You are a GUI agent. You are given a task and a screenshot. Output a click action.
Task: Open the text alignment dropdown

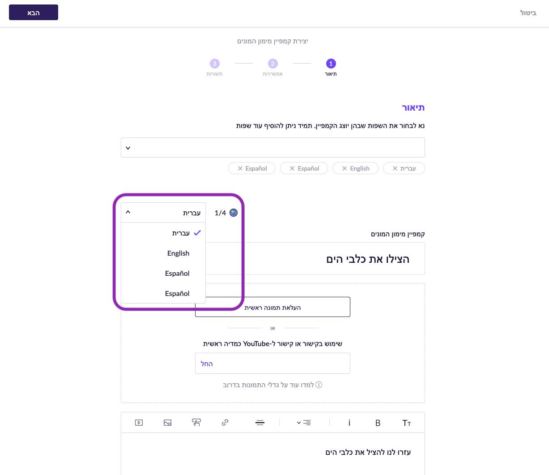[304, 423]
